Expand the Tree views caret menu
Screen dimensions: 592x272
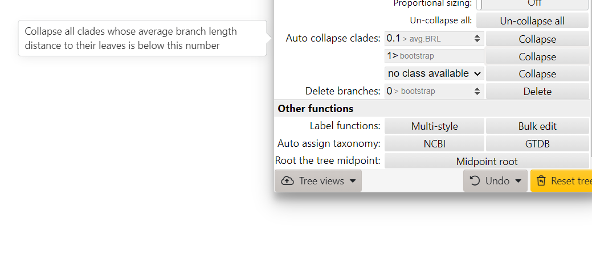click(353, 181)
